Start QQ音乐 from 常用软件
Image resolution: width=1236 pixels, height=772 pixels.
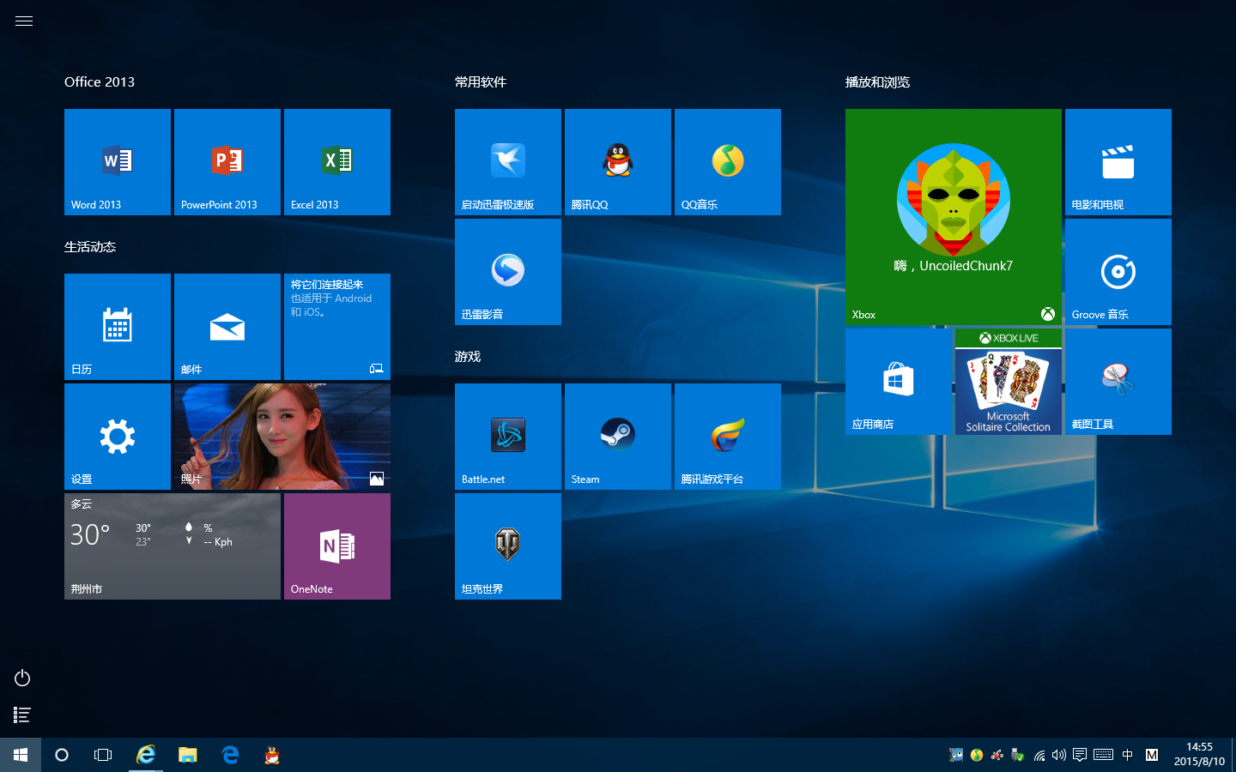click(727, 161)
